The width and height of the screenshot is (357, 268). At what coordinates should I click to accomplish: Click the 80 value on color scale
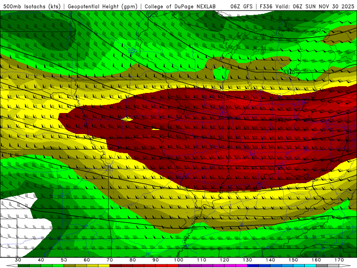pos(133,260)
